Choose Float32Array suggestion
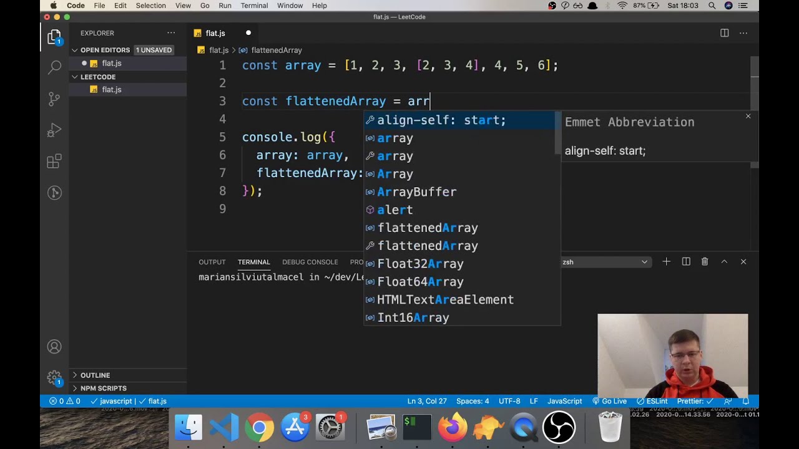 coord(459,264)
